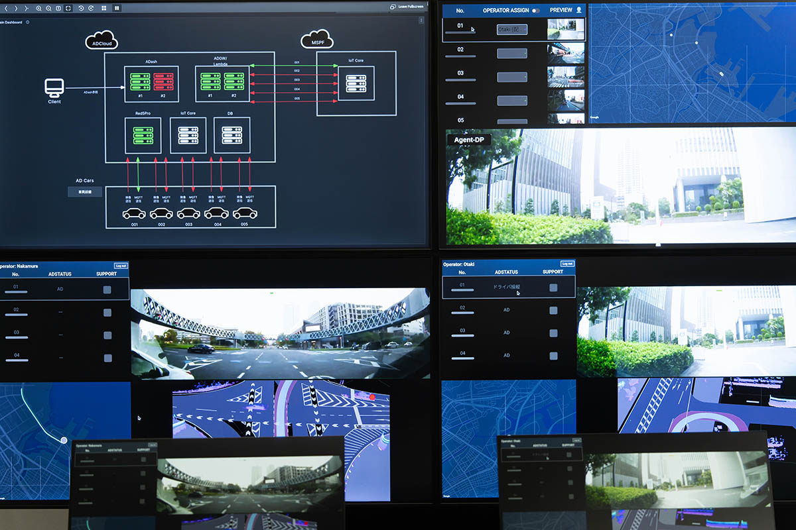The width and height of the screenshot is (796, 530).
Task: Click the preview thumbnail for vehicle 03
Action: [x=566, y=77]
